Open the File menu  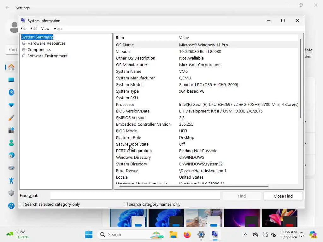pos(23,29)
